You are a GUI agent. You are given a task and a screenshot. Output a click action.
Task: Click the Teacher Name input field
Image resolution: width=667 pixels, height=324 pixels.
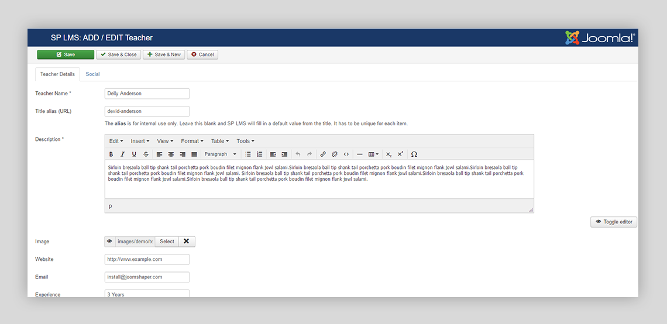(x=147, y=94)
